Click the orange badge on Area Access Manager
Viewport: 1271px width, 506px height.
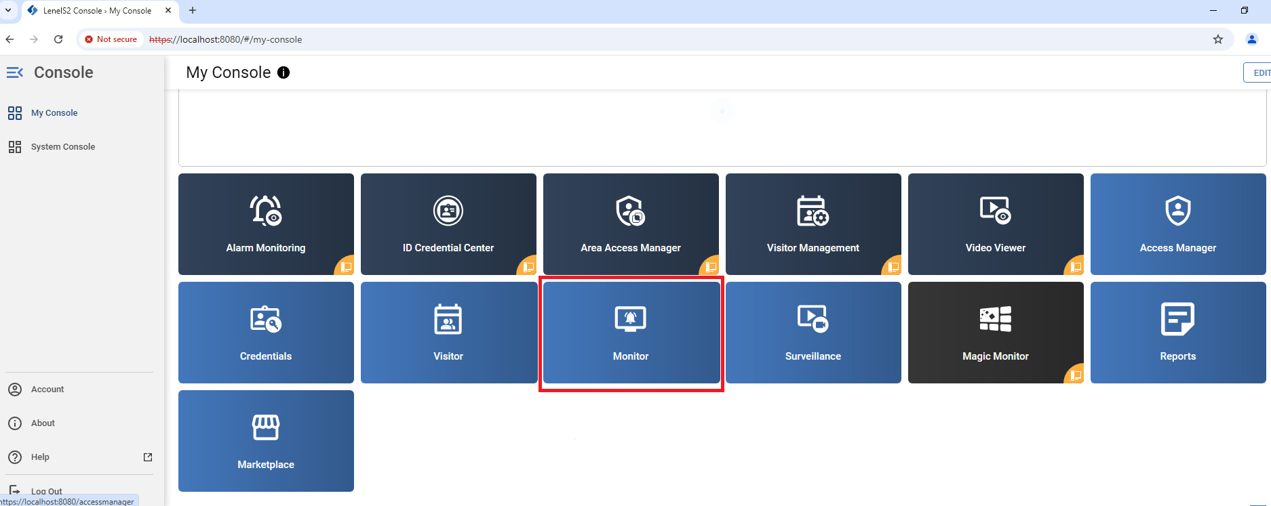(710, 266)
